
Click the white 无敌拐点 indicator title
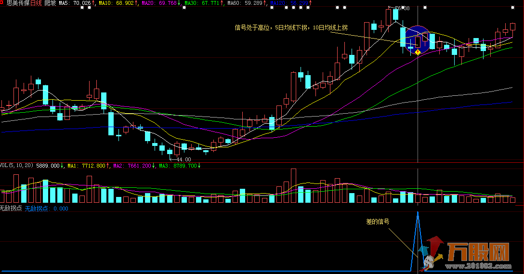point(11,208)
